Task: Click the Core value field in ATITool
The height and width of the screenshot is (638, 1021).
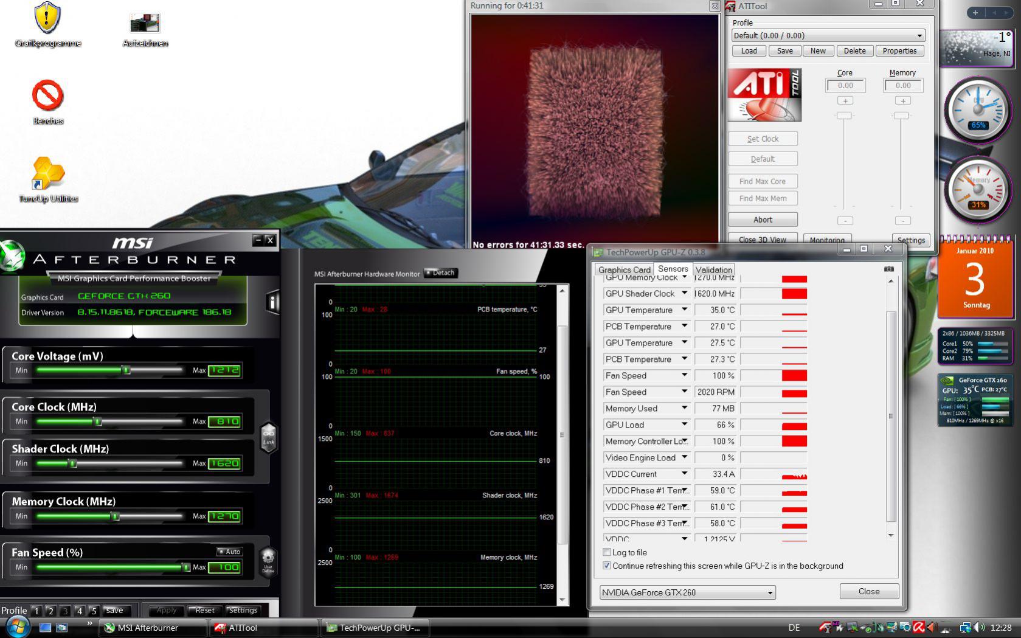Action: pyautogui.click(x=845, y=86)
